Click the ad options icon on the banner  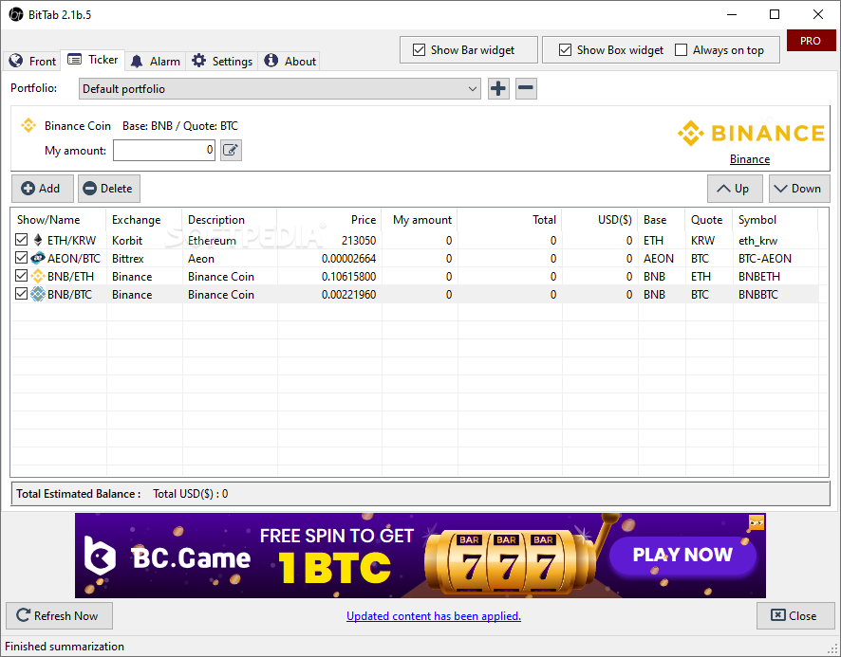coord(757,522)
